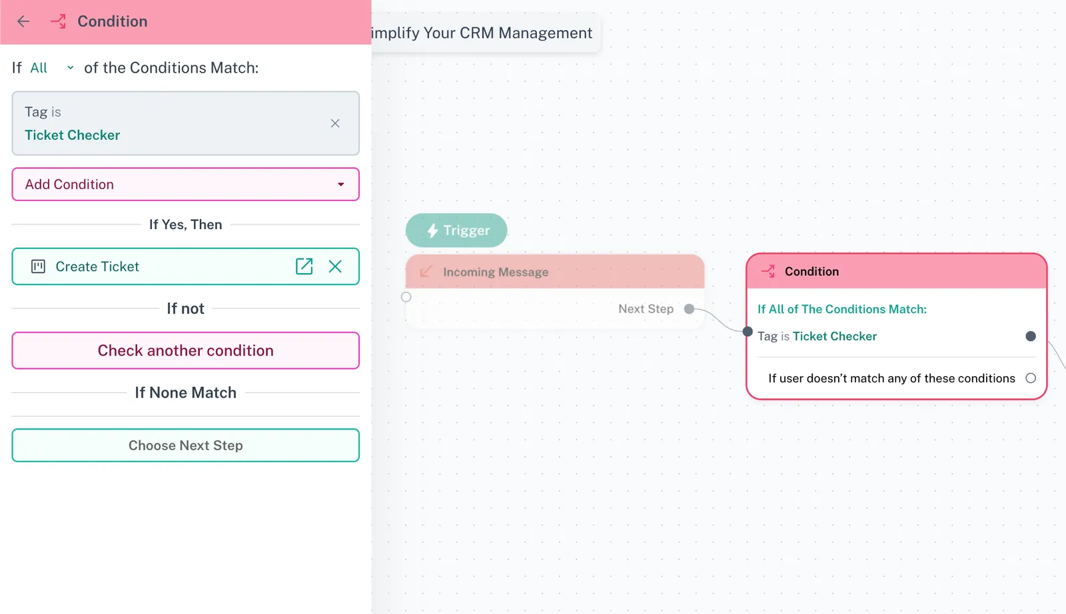Click Check another condition button

pyautogui.click(x=185, y=350)
